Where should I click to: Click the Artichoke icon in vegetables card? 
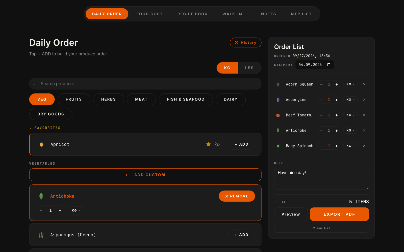click(41, 196)
